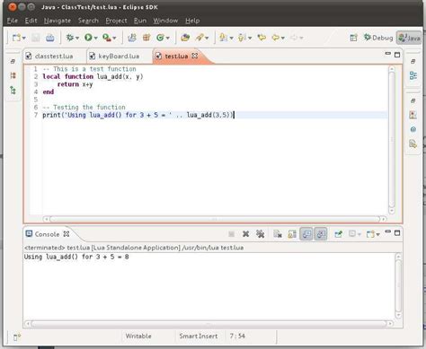Click the green Run button icon
The image size is (426, 349).
88,38
